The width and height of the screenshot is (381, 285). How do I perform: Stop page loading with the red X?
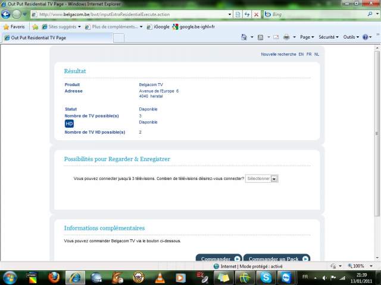click(256, 14)
